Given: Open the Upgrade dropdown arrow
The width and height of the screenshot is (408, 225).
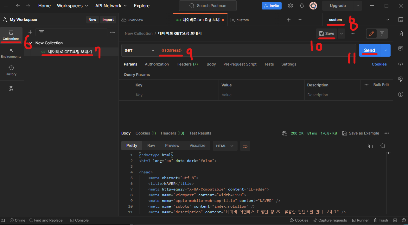Looking at the screenshot, I should click(x=358, y=6).
